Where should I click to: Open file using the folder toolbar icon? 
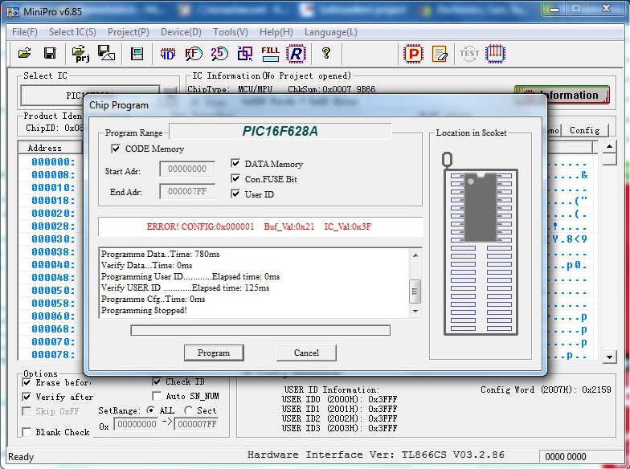[x=25, y=53]
